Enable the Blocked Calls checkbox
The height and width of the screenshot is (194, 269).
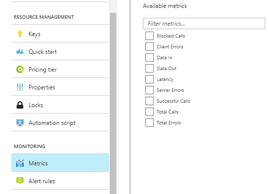pyautogui.click(x=149, y=36)
